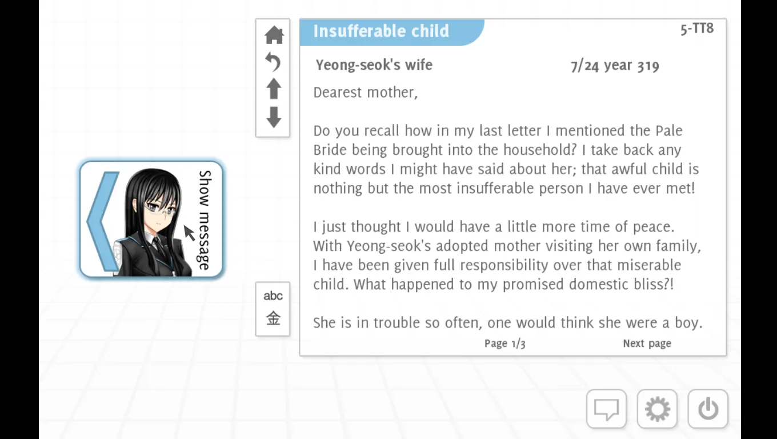Screen dimensions: 777x439
Task: Select the Insufferable child title tab
Action: click(x=381, y=31)
